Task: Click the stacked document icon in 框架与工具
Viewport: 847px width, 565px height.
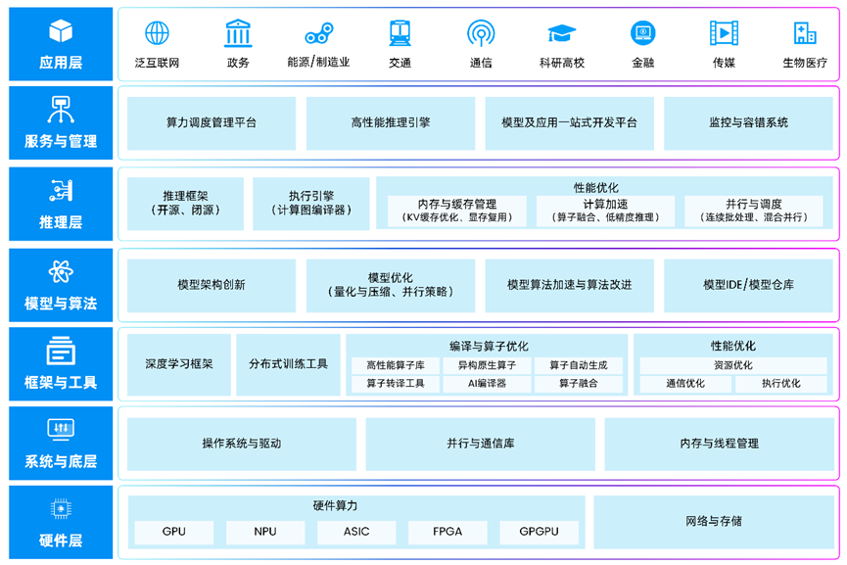Action: 61,351
